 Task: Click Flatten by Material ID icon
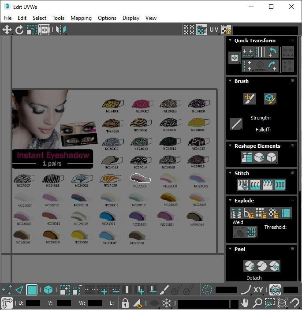273,213
